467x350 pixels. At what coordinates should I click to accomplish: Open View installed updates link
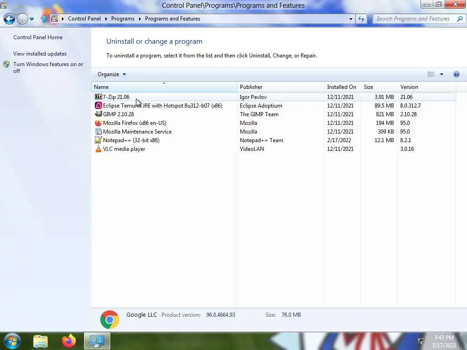point(40,54)
